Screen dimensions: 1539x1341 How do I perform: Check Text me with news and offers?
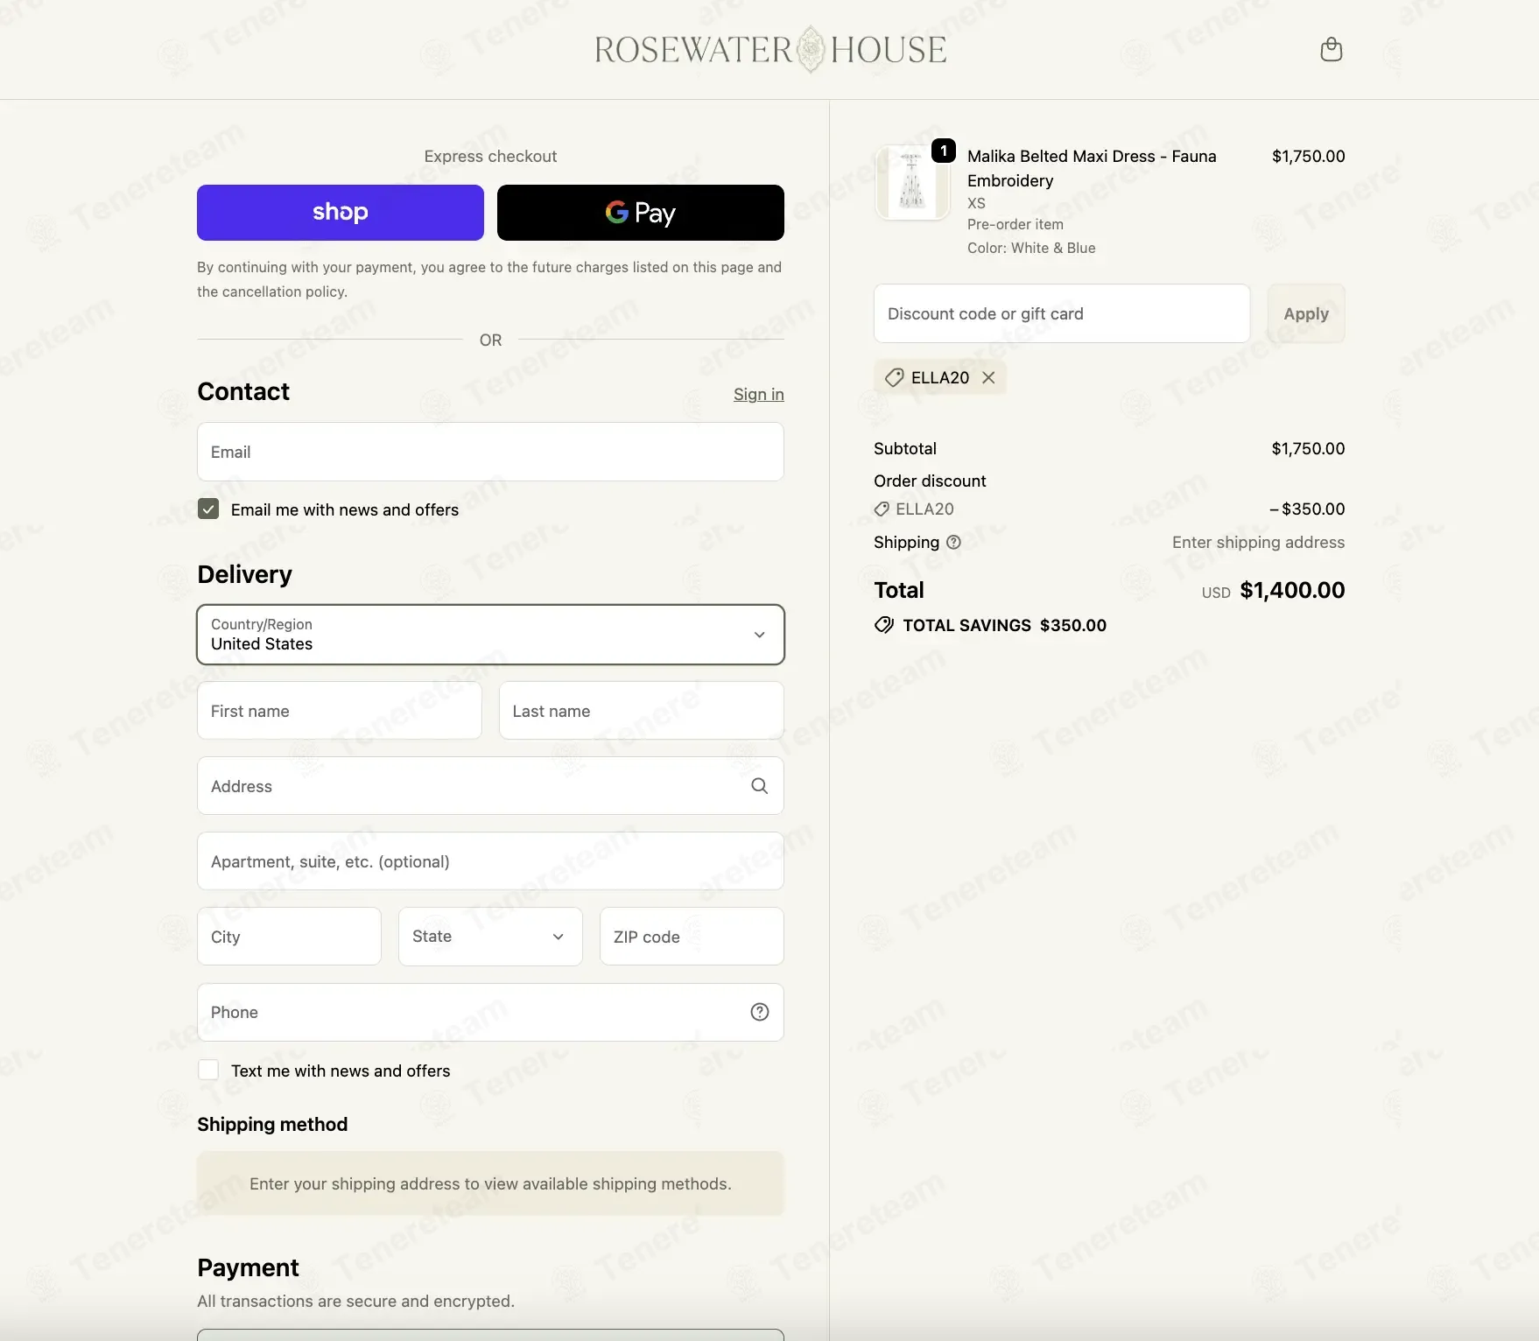tap(208, 1070)
